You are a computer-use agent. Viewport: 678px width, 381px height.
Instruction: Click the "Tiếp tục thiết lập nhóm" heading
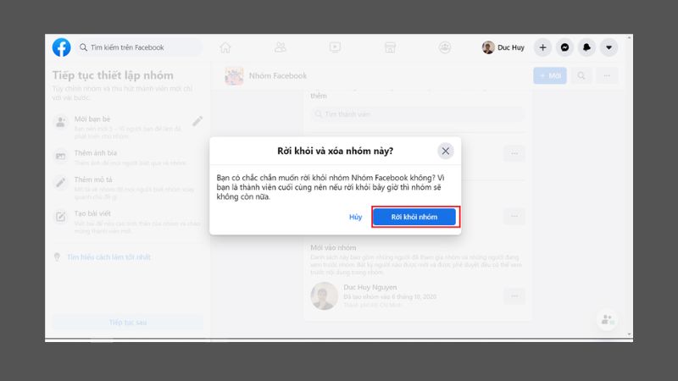[113, 75]
